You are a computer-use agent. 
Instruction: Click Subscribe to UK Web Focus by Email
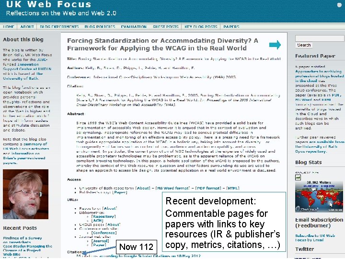(x=315, y=237)
